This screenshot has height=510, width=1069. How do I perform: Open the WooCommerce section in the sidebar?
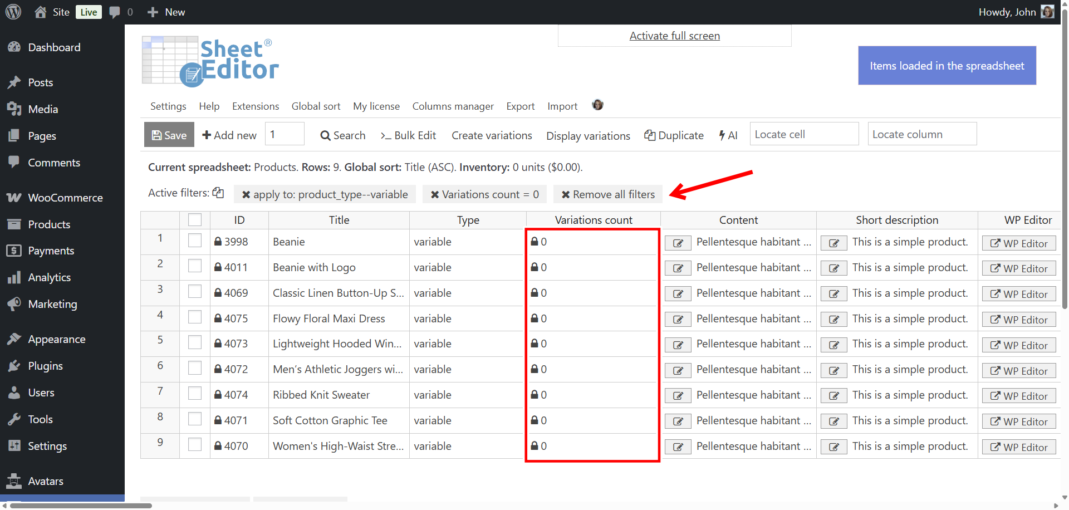[x=65, y=198]
